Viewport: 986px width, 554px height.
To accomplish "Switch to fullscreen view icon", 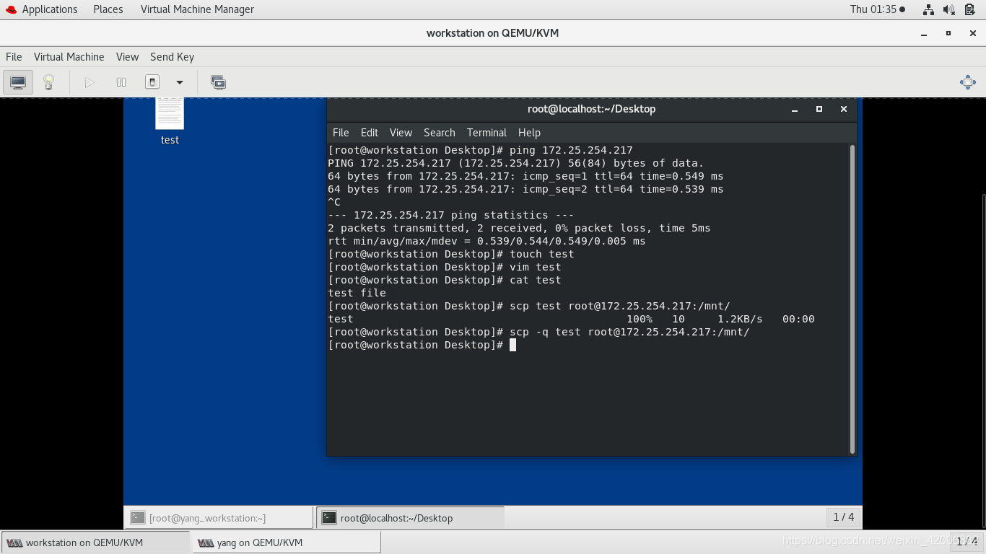I will [967, 82].
